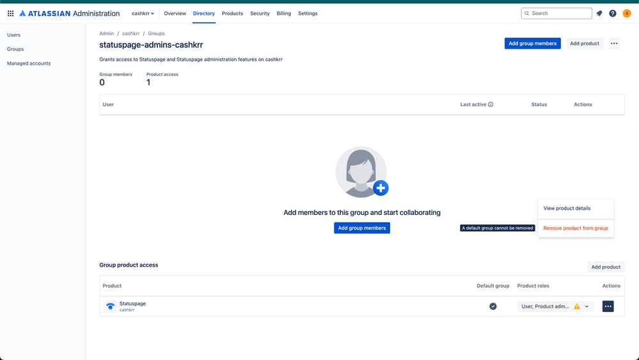Click Add product in Group product access
This screenshot has height=360, width=639.
coord(606,267)
